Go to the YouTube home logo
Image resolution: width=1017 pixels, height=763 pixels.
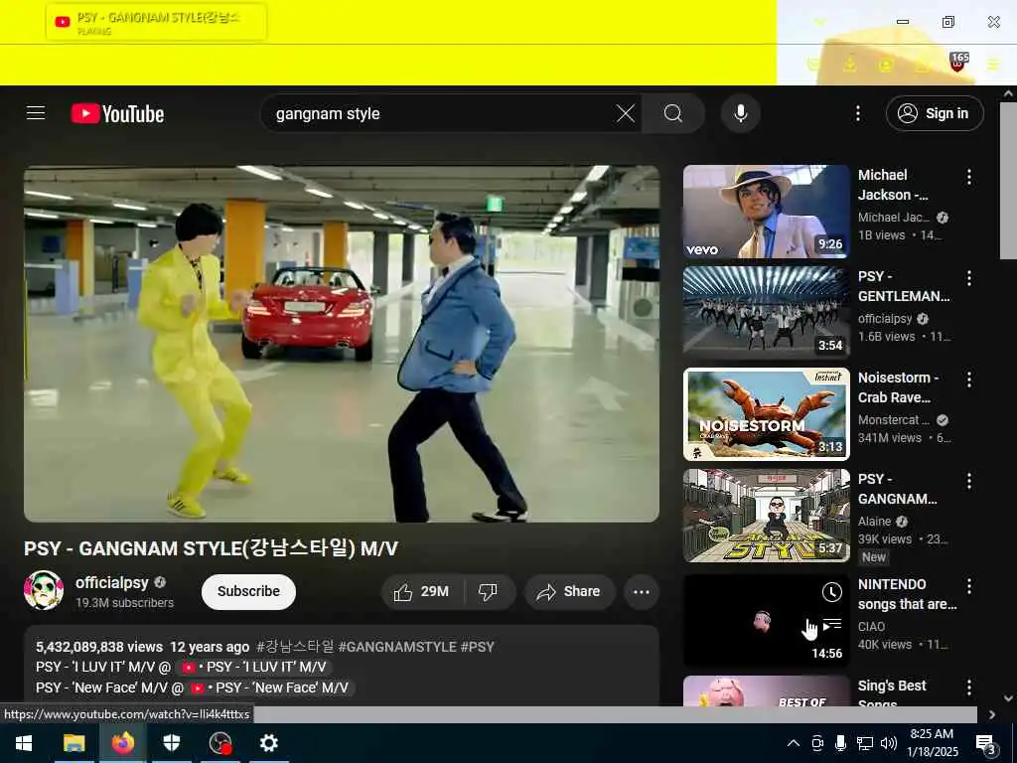[117, 113]
